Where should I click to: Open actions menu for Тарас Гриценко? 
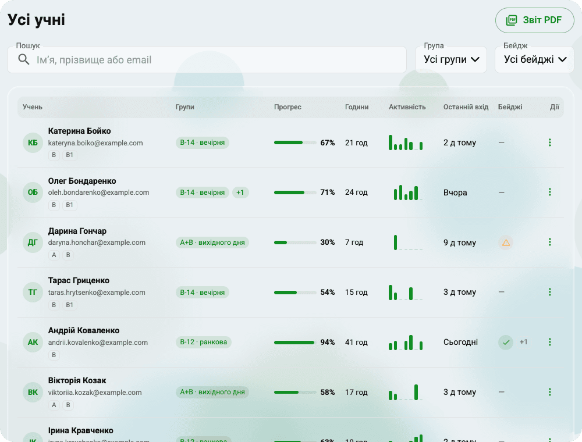pos(550,292)
